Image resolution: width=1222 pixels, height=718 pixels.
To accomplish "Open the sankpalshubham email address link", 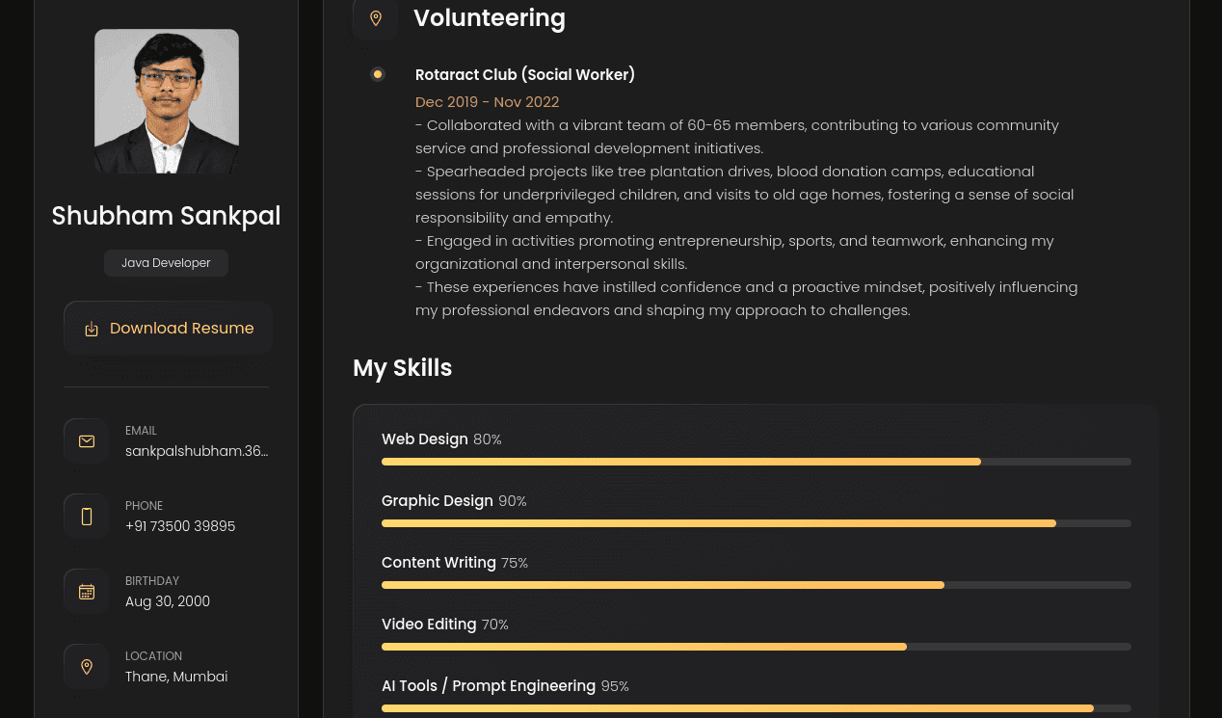I will (197, 451).
